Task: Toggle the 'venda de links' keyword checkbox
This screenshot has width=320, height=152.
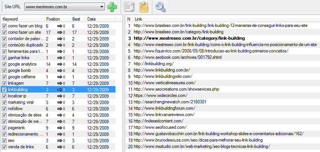Action: coord(4,147)
